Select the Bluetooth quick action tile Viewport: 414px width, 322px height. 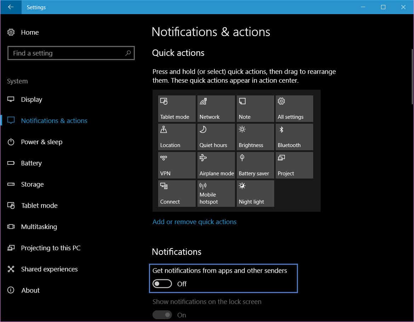tap(294, 137)
